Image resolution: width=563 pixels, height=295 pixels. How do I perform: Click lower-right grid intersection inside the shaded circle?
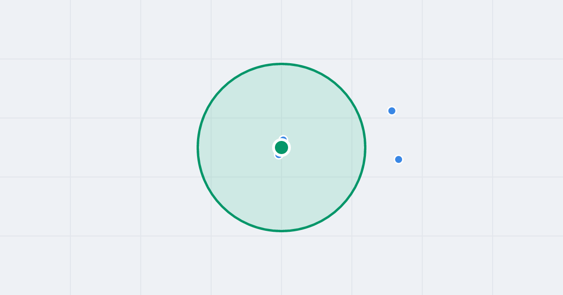click(x=352, y=177)
